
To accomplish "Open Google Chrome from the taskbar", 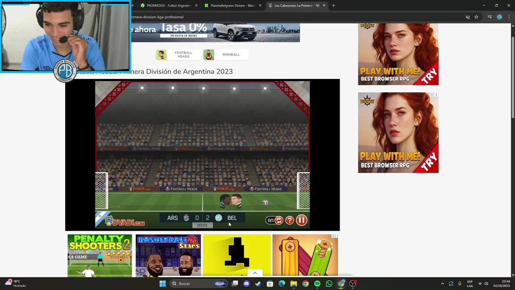I will (305, 284).
